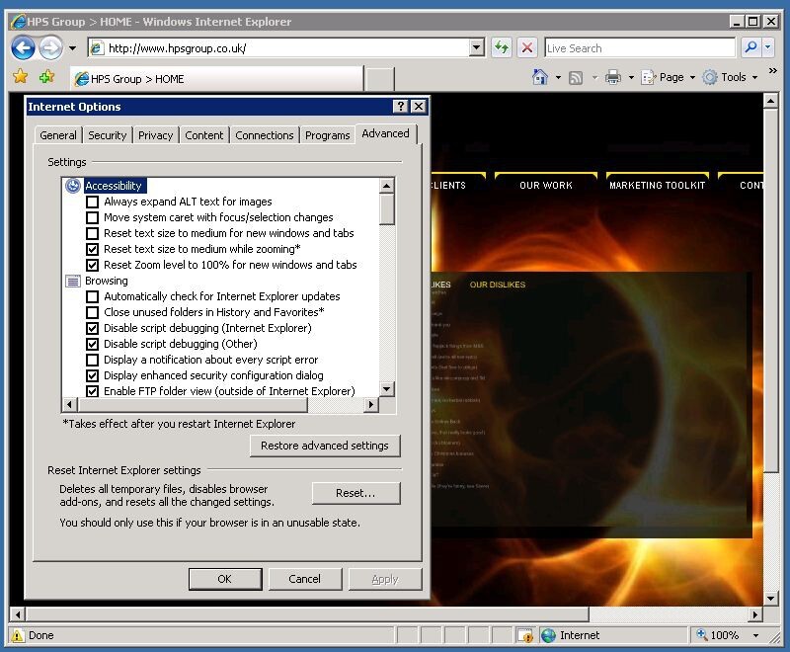790x652 pixels.
Task: Disable script debugging (Internet Explorer)
Action: coord(94,328)
